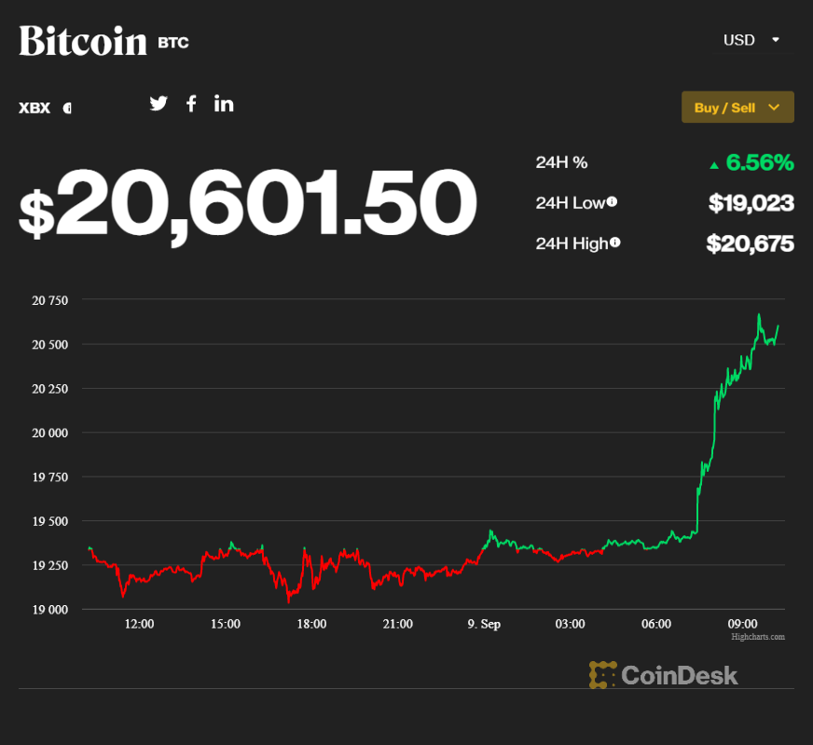The height and width of the screenshot is (745, 813).
Task: Click the Facebook share icon
Action: pos(191,103)
